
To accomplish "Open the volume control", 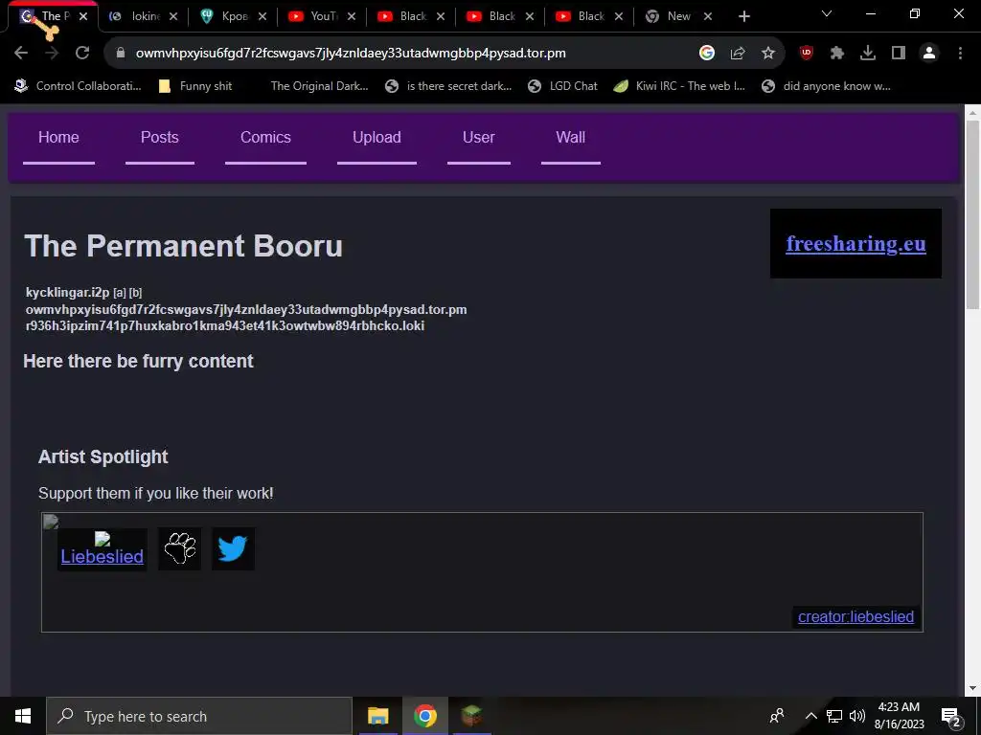I will tap(857, 716).
